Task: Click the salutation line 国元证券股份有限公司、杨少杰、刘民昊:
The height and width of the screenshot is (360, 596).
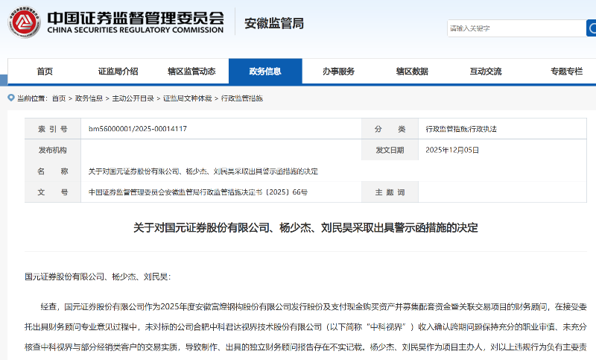Action: [98, 277]
